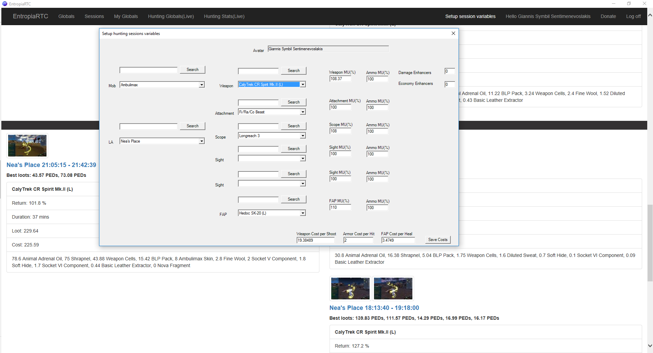The width and height of the screenshot is (653, 353).
Task: Click Armor Cost per Hit field
Action: click(358, 240)
